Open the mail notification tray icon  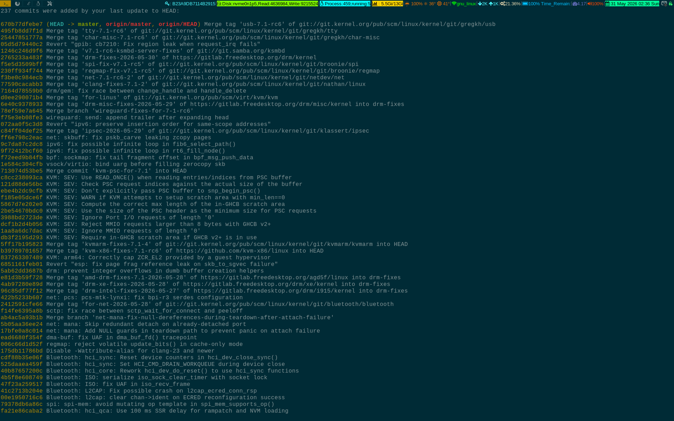click(x=664, y=4)
